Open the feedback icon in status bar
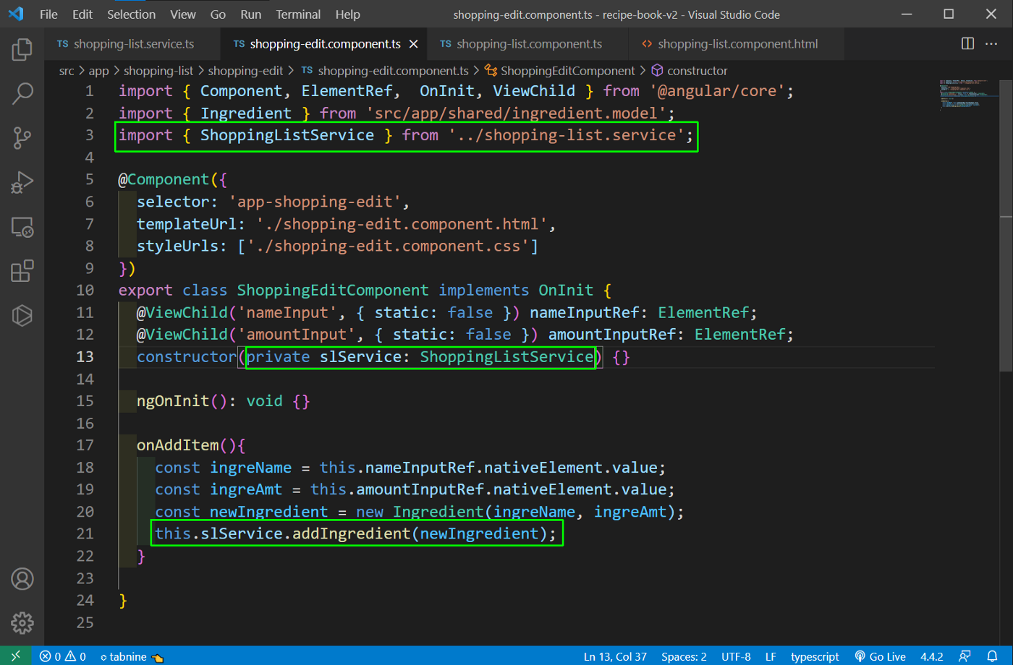Viewport: 1013px width, 665px height. [x=965, y=656]
